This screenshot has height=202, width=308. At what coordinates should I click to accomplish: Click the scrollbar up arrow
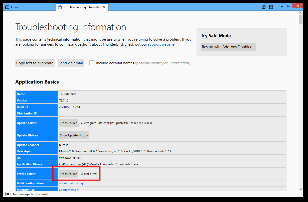301,13
